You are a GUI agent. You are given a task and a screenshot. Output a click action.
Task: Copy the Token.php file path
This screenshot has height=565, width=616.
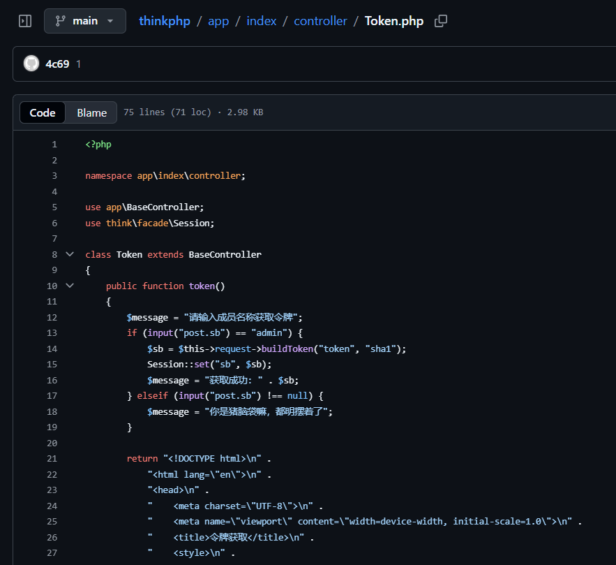440,21
